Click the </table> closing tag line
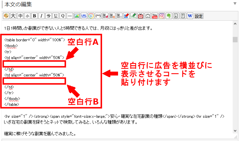239x141 pixels. (12, 105)
